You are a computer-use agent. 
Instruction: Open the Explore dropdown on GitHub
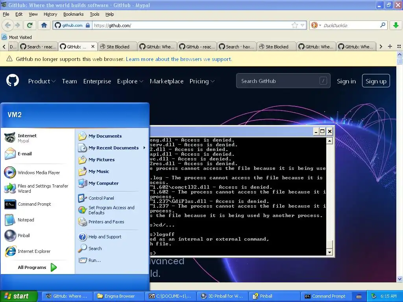[130, 81]
